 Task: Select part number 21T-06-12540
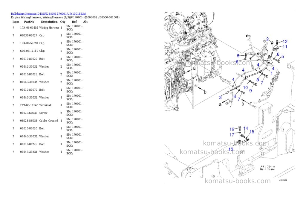point(29,105)
